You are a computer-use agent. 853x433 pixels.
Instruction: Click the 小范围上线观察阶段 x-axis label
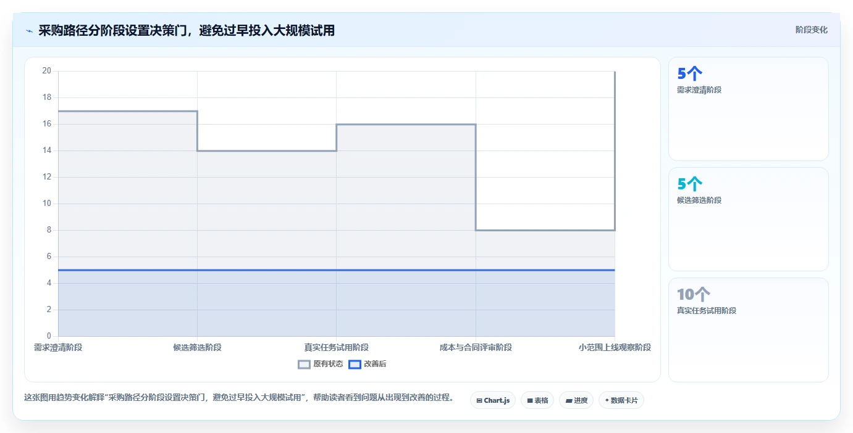(615, 347)
